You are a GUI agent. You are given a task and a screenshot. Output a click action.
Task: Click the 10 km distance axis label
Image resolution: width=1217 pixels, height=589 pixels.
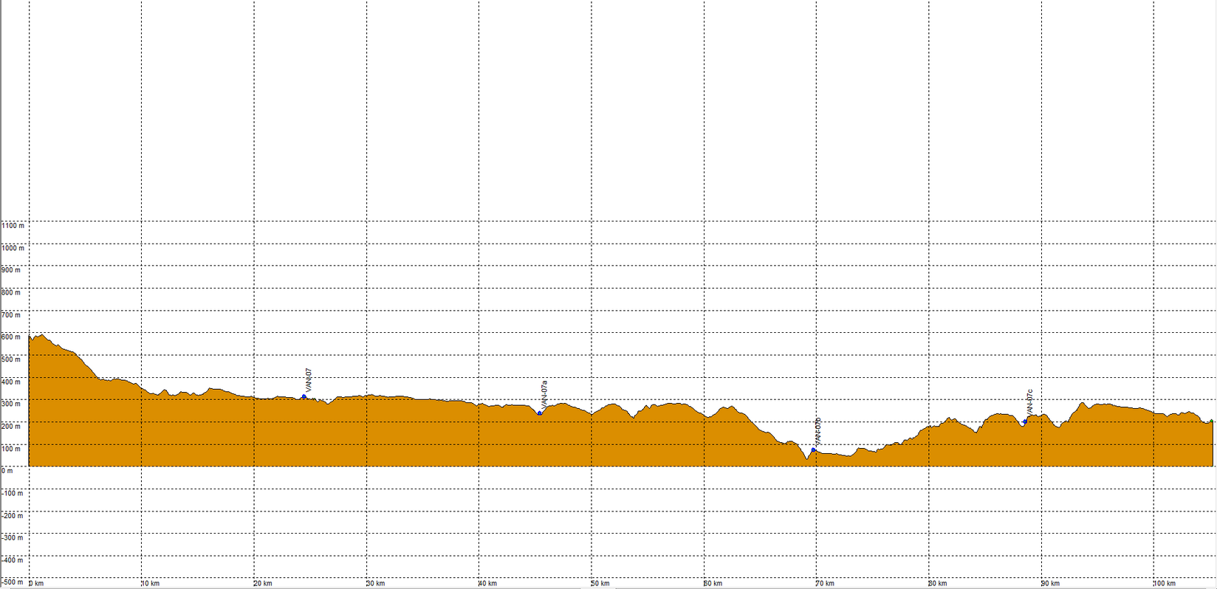click(150, 584)
